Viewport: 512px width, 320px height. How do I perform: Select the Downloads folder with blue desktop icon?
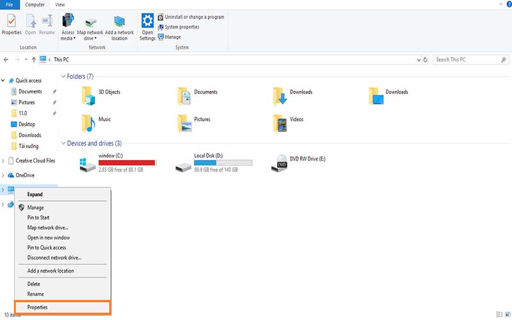point(376,96)
